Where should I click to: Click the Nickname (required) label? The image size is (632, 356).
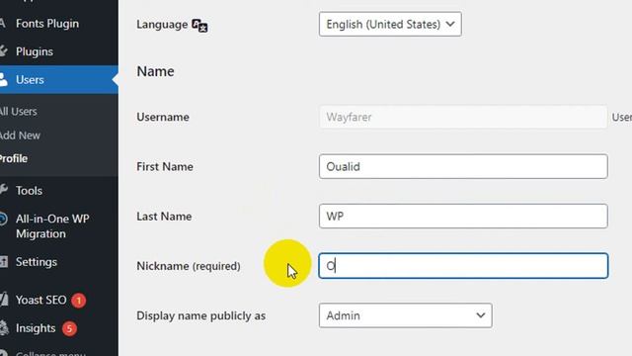click(x=189, y=266)
